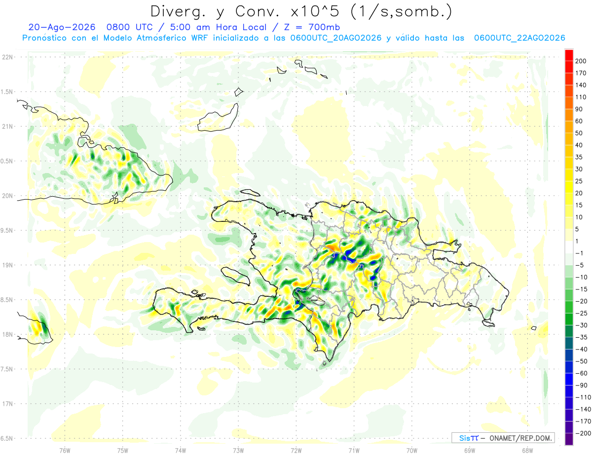Screen dimensions: 592x457
Task: Click the '0600UTC_22AGO2026' valid-until time
Action: click(519, 38)
